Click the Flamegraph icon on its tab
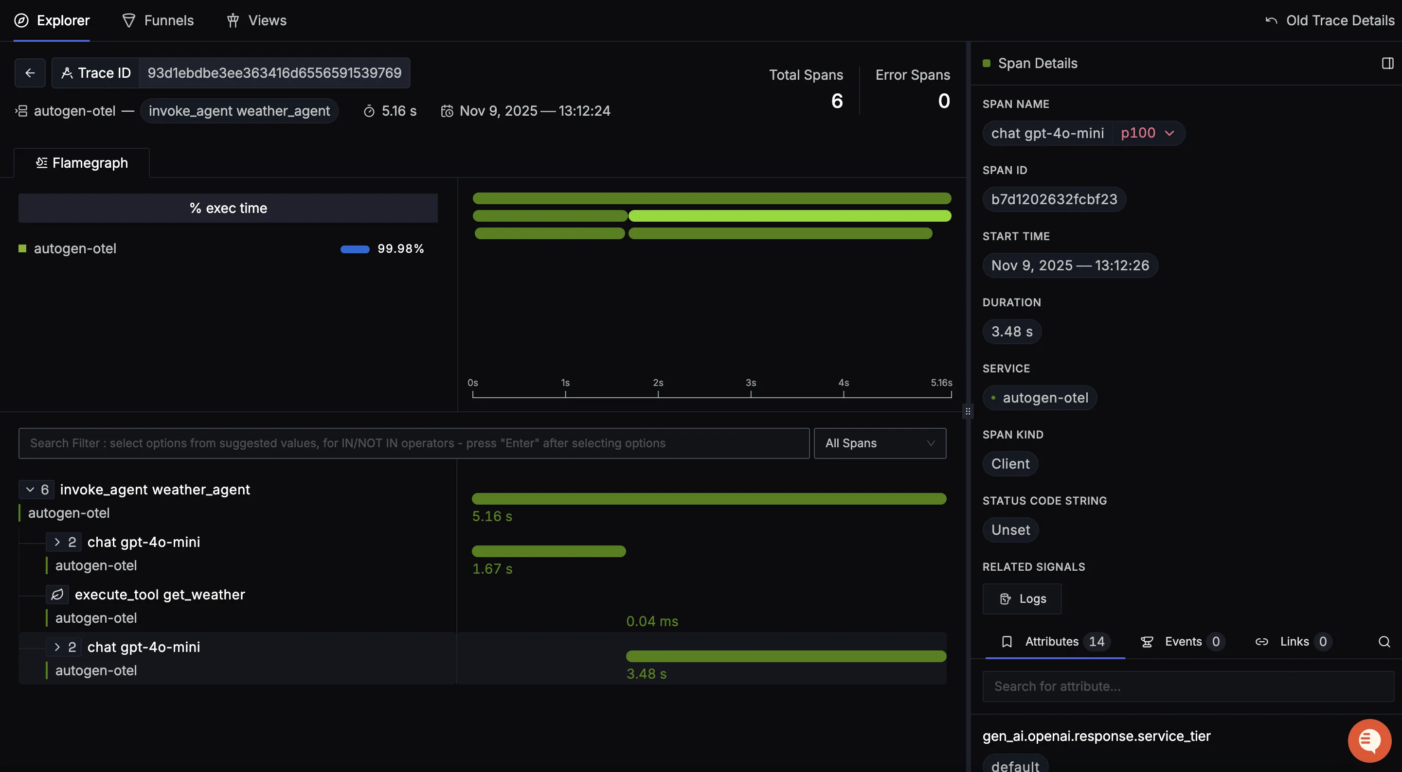 [x=42, y=162]
